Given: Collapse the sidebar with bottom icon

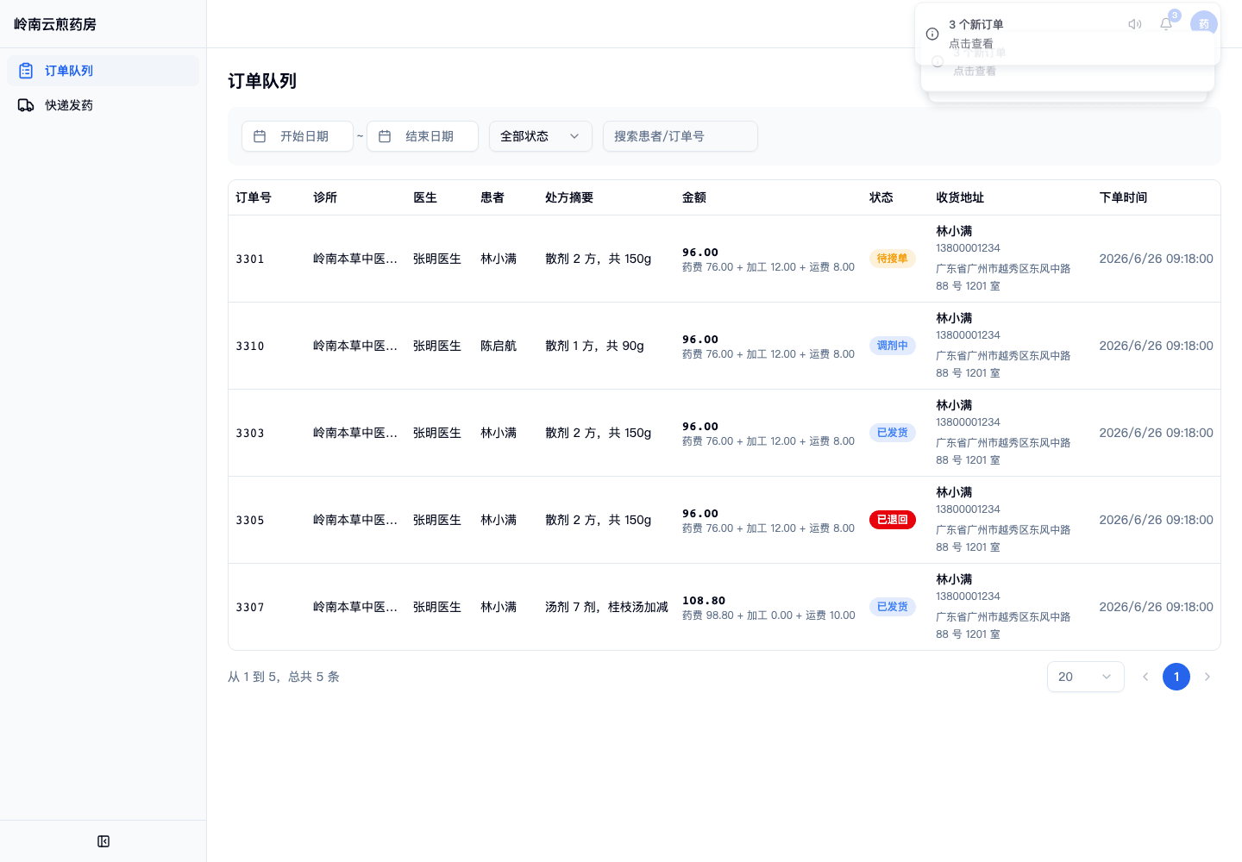Looking at the screenshot, I should coord(103,841).
